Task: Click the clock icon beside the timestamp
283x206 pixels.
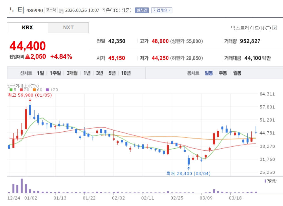Action: click(x=61, y=11)
